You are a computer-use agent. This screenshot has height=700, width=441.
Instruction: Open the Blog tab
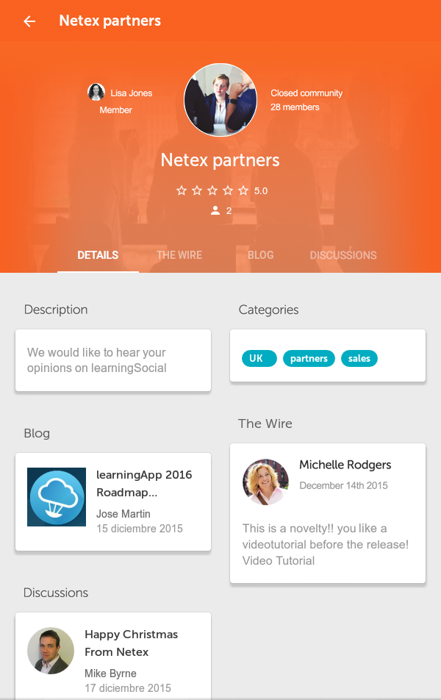tap(261, 255)
